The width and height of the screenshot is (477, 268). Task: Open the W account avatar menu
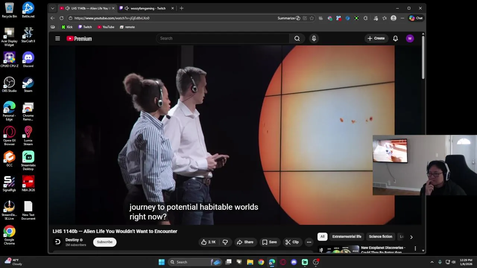pyautogui.click(x=410, y=38)
